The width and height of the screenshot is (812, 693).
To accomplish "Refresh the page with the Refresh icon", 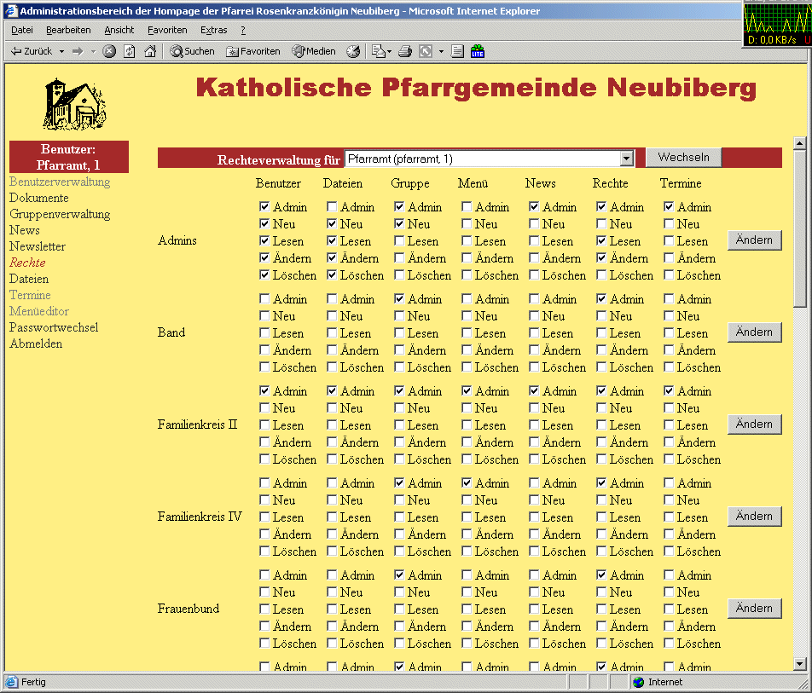I will (130, 51).
